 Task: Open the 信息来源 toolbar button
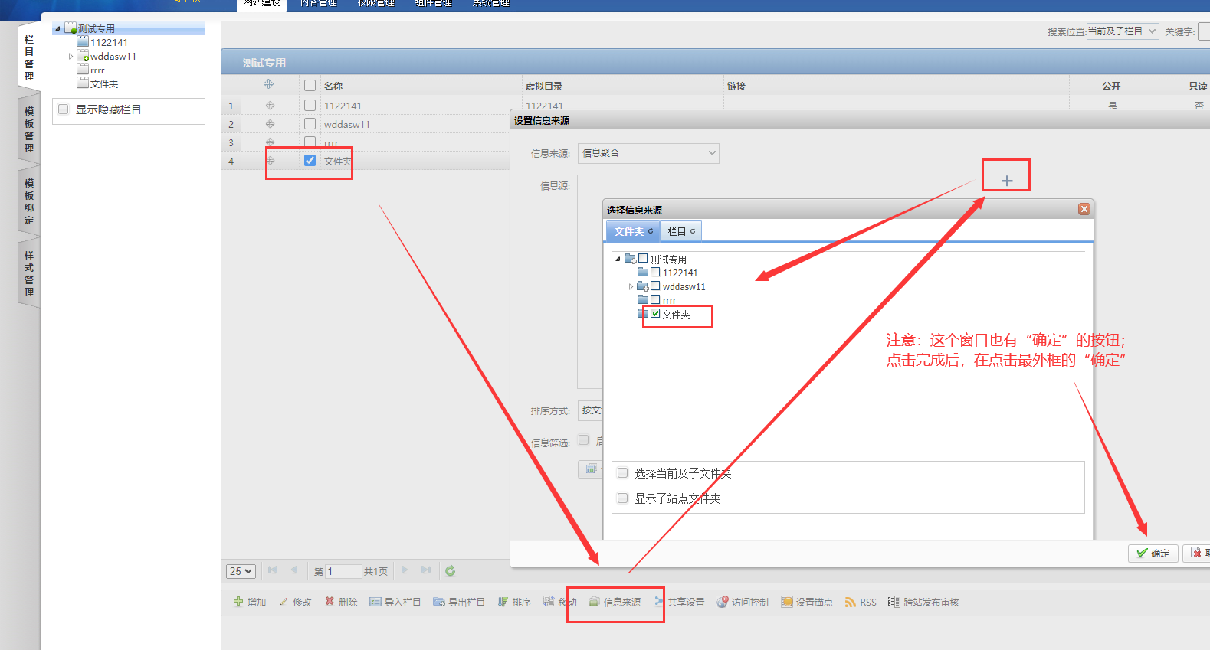615,603
